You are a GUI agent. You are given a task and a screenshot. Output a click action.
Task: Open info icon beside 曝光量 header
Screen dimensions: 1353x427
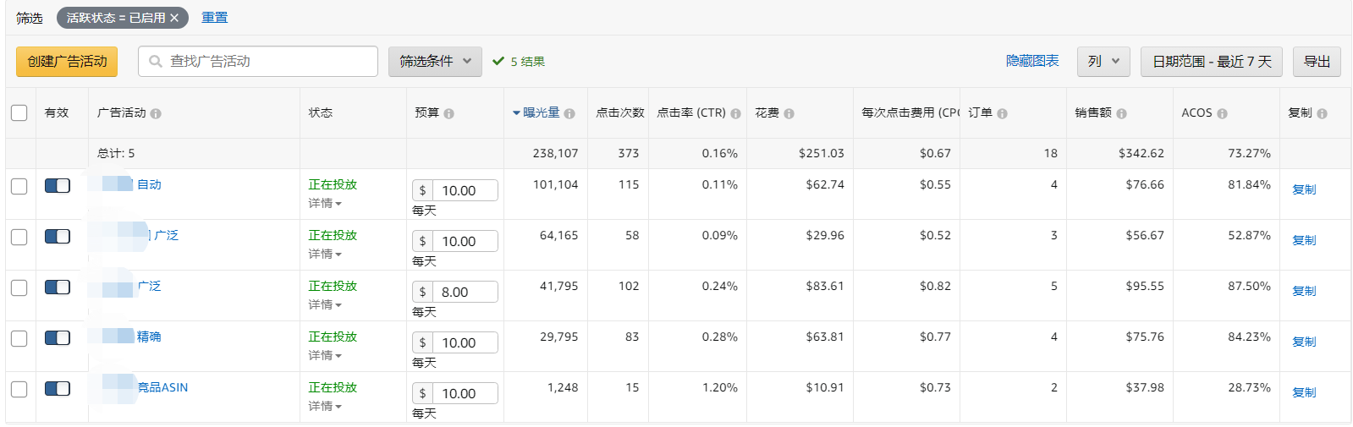569,113
